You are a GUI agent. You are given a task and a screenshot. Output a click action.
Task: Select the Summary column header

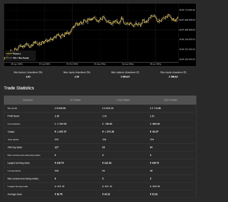(x=28, y=100)
